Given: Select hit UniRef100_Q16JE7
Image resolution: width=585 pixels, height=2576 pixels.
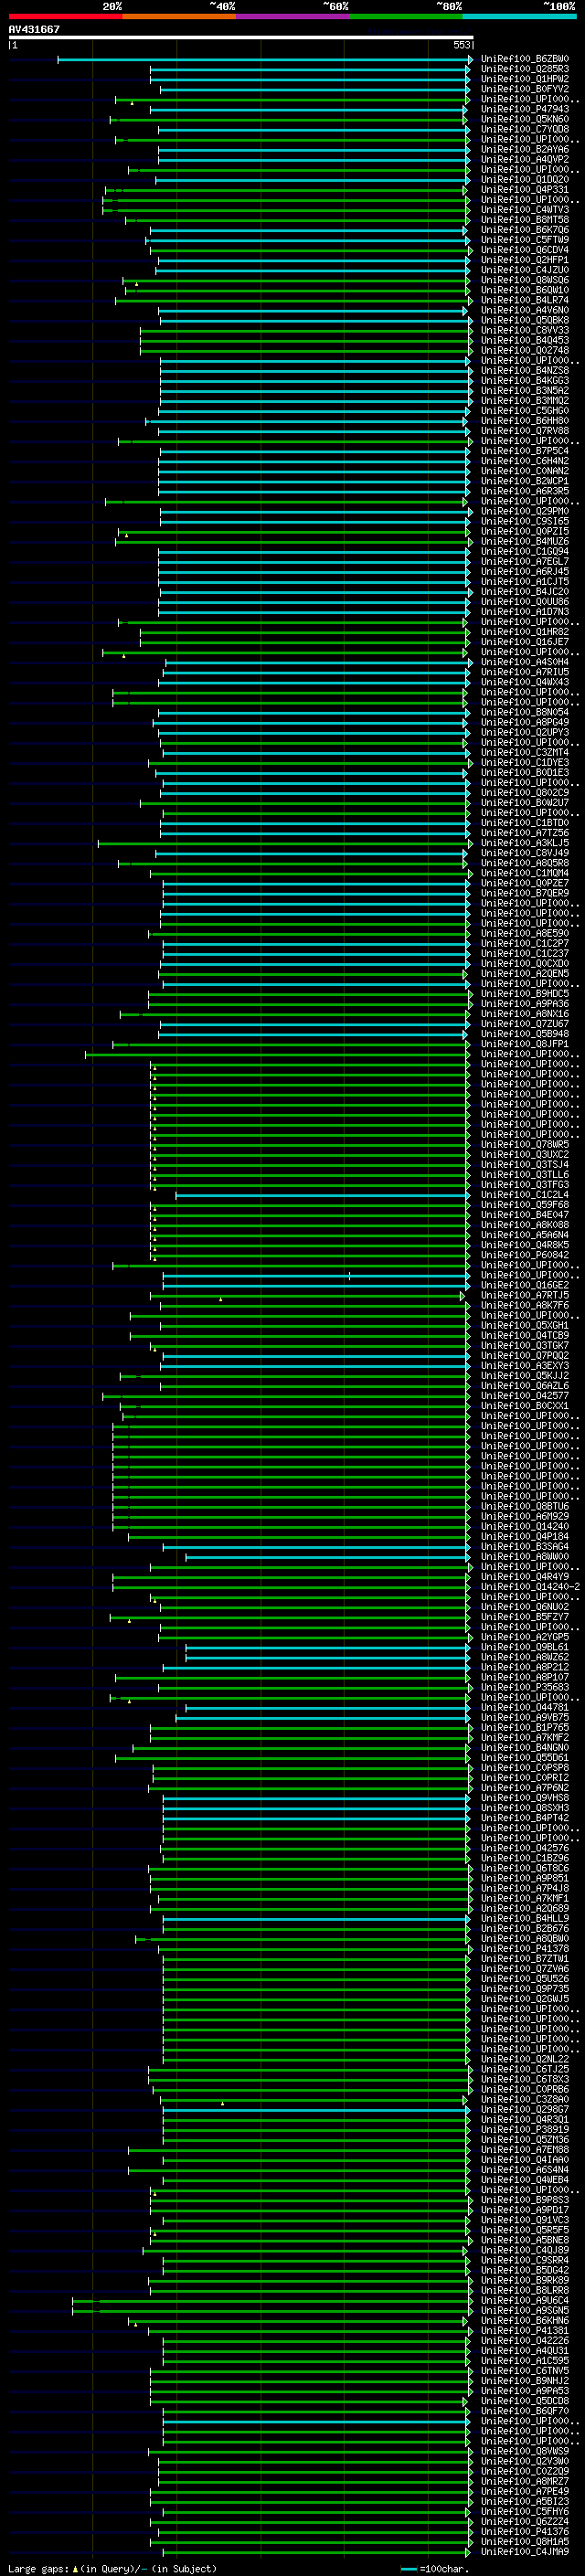Looking at the screenshot, I should click(x=525, y=642).
